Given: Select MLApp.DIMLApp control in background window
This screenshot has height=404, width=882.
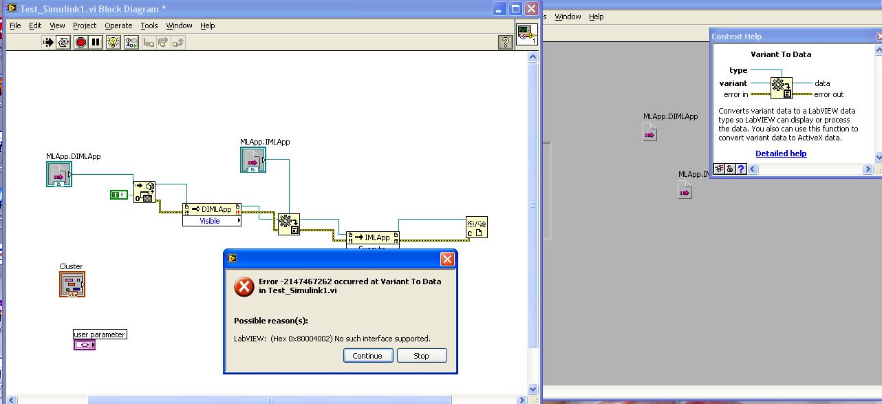Looking at the screenshot, I should point(649,134).
